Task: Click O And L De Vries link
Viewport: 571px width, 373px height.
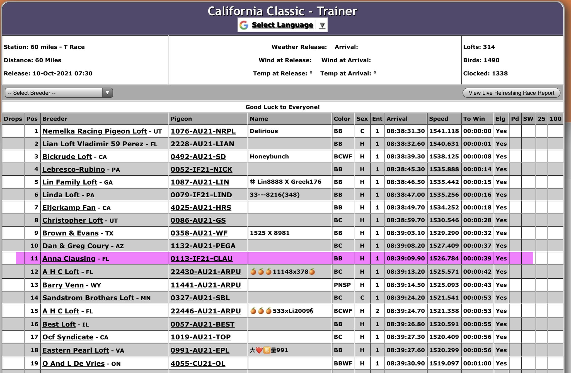Action: (73, 364)
